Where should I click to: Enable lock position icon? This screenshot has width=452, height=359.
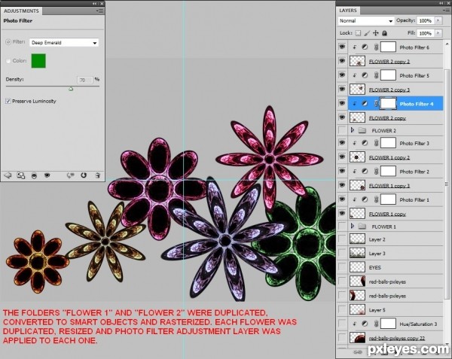376,33
